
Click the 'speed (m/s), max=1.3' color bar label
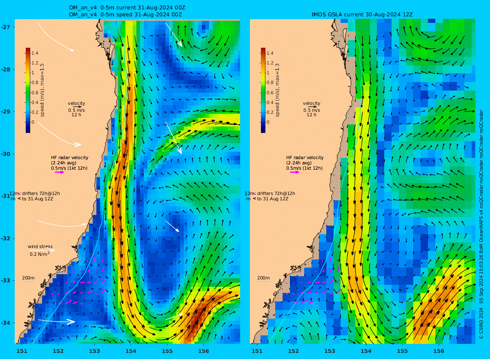[278, 90]
